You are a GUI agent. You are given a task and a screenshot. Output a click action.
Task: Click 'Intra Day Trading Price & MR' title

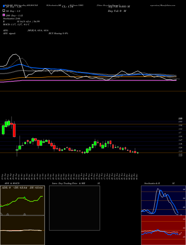pyautogui.click(x=68, y=183)
